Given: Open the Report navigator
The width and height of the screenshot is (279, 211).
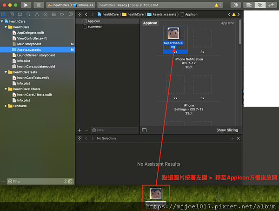Looking at the screenshot, I should [71, 14].
